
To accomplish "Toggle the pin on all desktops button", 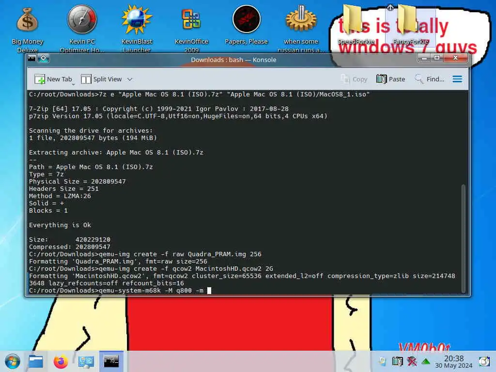I will coord(44,58).
